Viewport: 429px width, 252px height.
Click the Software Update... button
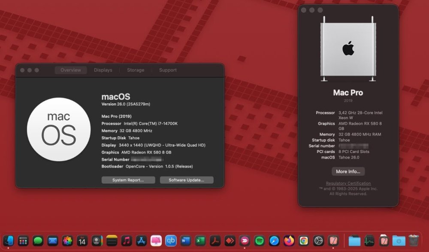(187, 180)
